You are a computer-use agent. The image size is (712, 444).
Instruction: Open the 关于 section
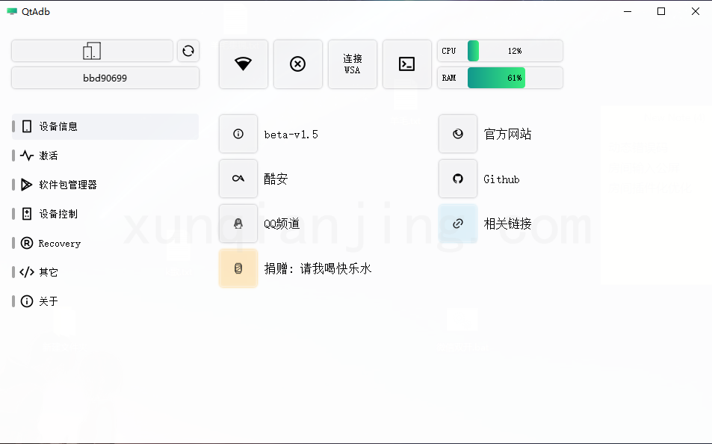[105, 301]
